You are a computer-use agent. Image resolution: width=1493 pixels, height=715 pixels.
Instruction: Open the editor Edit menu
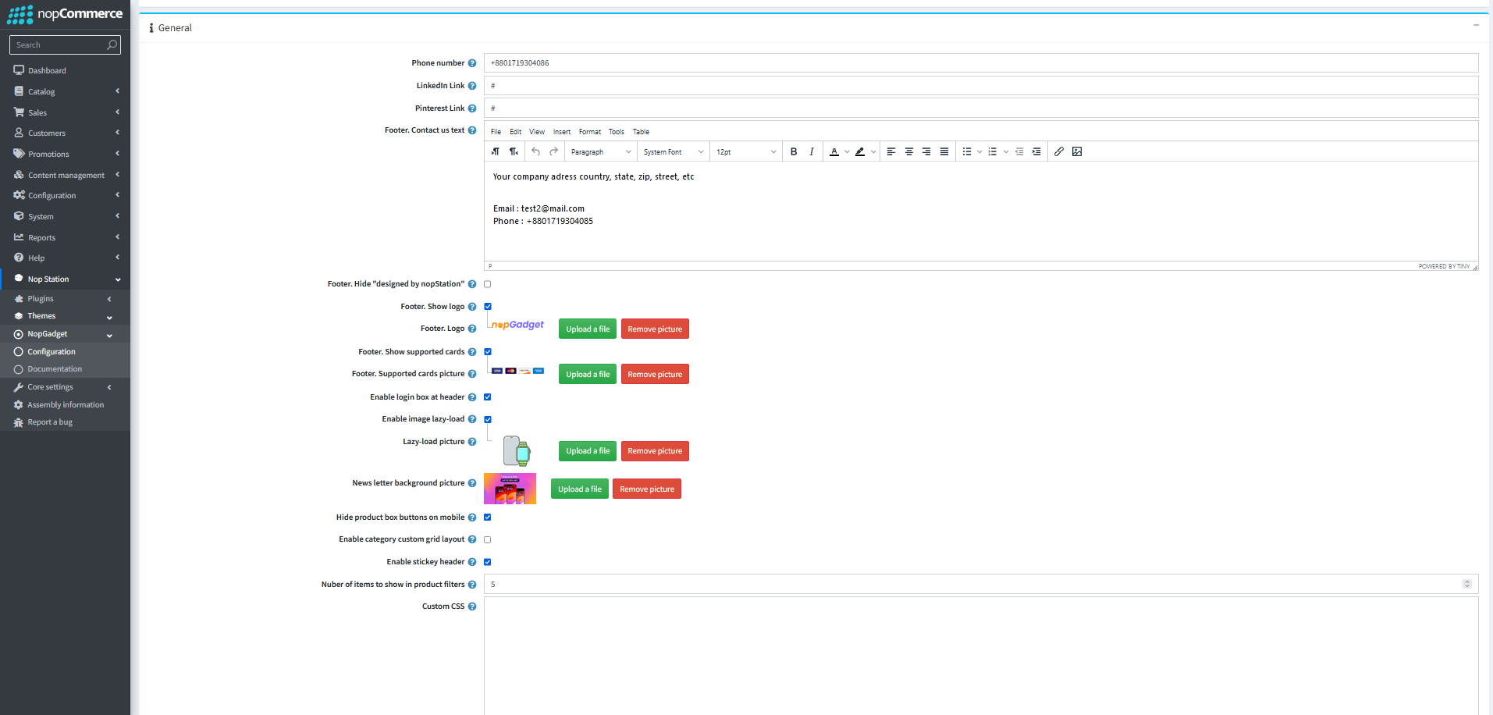[x=516, y=132]
